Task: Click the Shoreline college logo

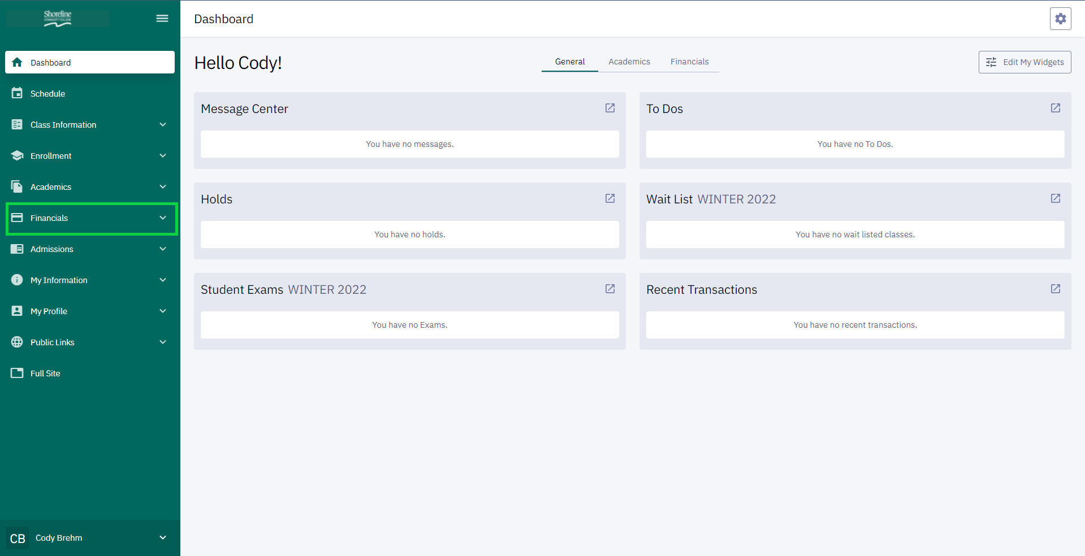Action: (x=58, y=18)
